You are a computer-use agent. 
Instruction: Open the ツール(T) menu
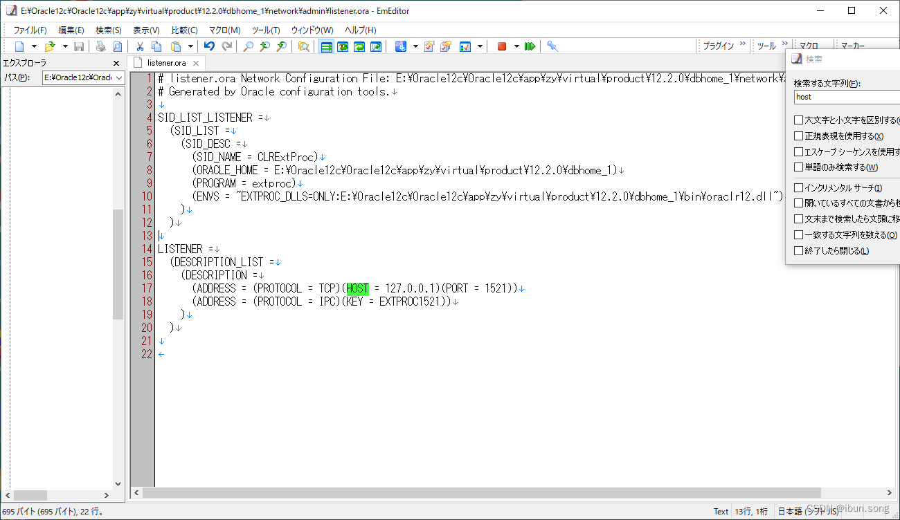pos(266,30)
